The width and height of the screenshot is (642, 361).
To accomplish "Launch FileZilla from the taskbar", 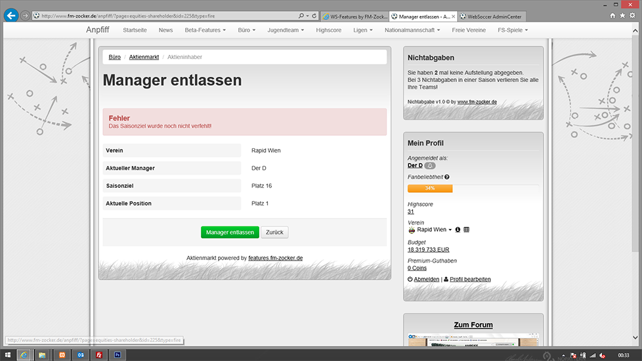I will point(98,354).
